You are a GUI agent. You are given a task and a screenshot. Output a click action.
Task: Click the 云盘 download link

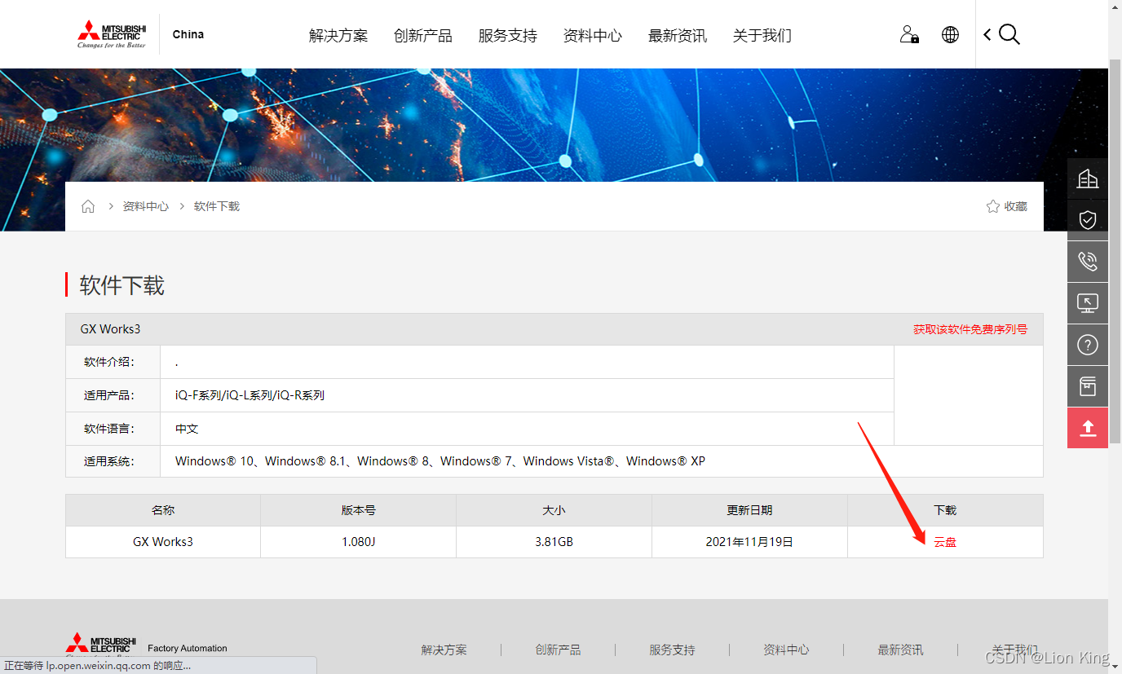(945, 542)
